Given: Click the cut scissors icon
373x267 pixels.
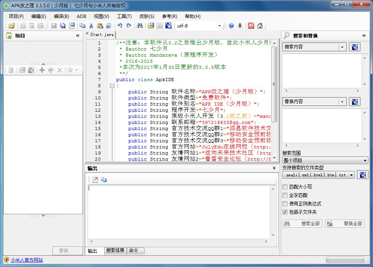Looking at the screenshot, I should 91,26.
